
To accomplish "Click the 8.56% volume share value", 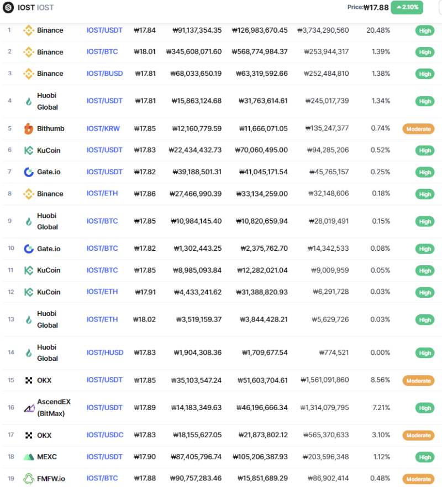I will tap(380, 380).
